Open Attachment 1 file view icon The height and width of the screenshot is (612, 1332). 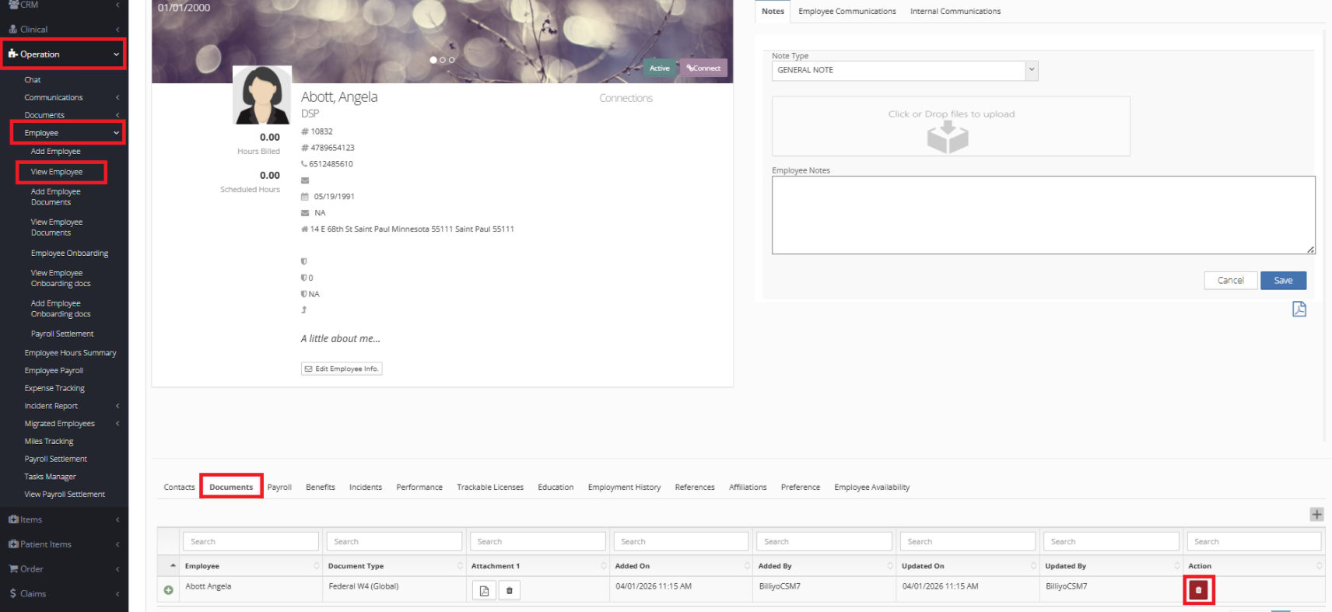tap(484, 591)
